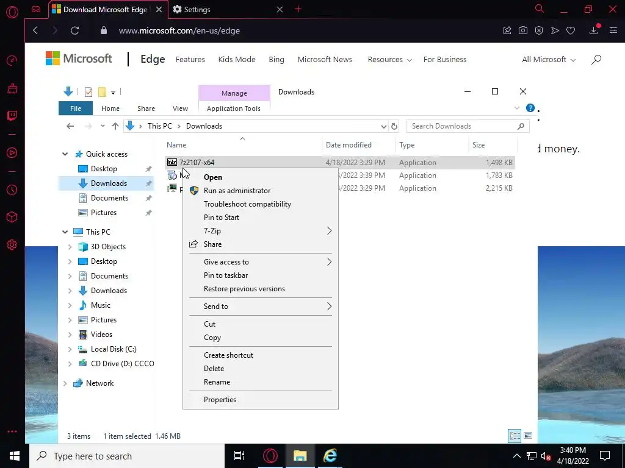Screen dimensions: 625x468
Task: Open GX Cleaner icon in sidebar
Action: (x=12, y=88)
